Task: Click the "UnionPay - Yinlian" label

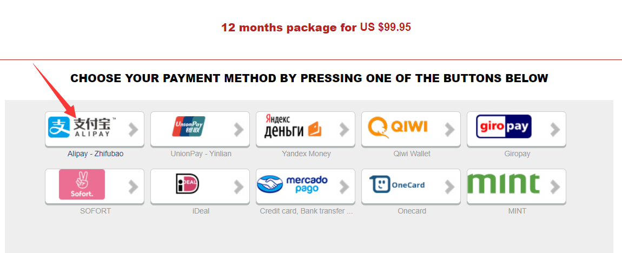Action: tap(201, 154)
